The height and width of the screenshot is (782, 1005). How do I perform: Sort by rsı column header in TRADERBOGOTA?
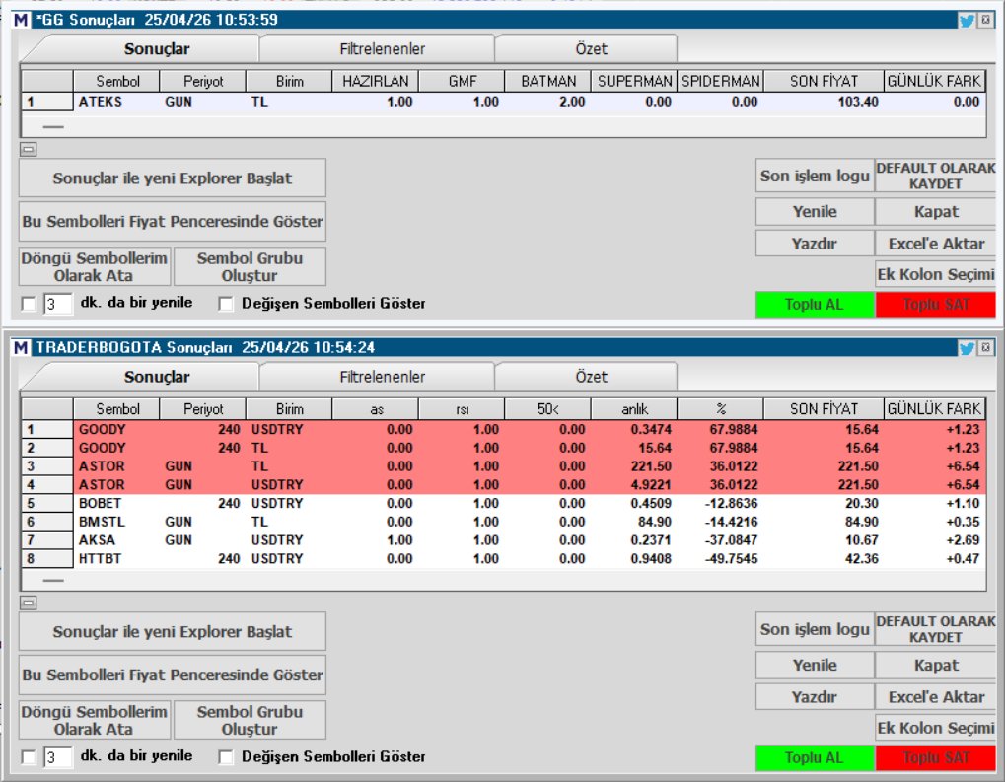(462, 409)
